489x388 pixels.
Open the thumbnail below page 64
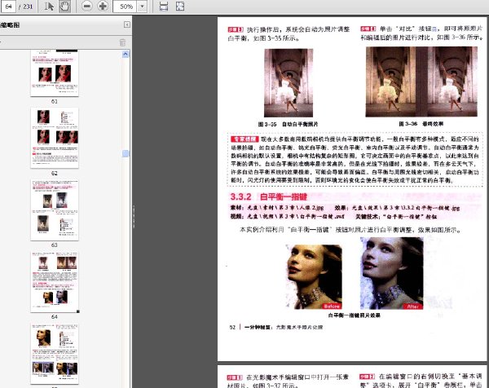55,354
